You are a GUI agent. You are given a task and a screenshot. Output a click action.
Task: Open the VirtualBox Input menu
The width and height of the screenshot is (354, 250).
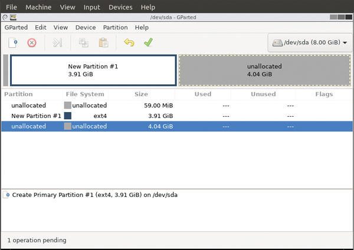(x=91, y=7)
